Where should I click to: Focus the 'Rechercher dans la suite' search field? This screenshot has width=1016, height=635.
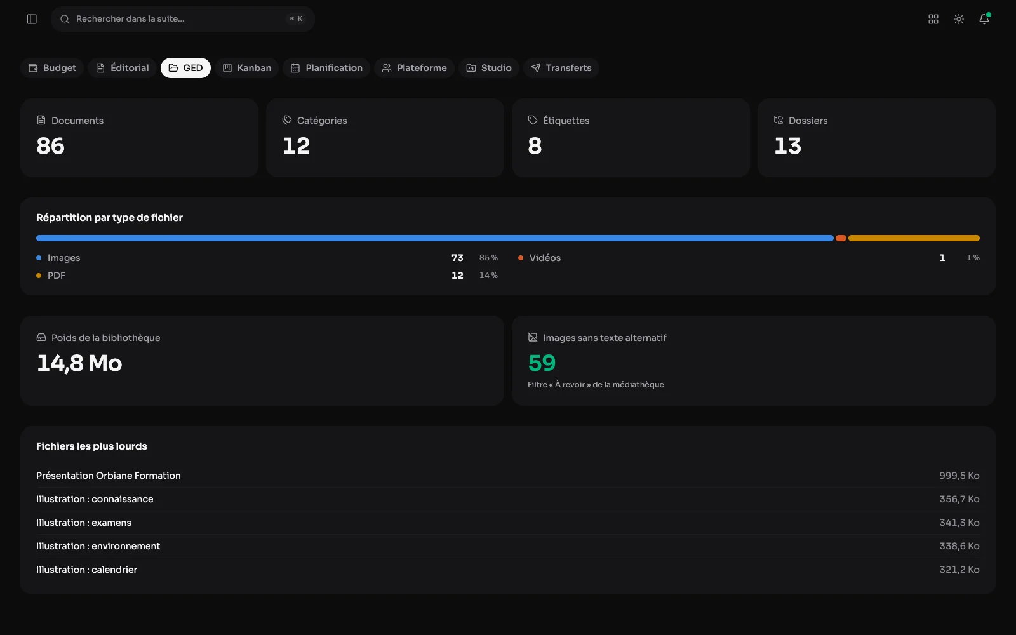click(183, 19)
